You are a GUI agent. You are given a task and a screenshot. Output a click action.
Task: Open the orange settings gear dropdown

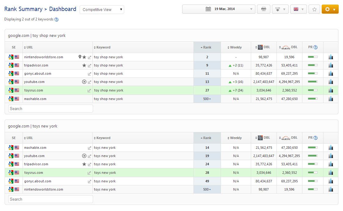330,9
